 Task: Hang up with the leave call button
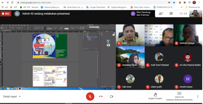(x=101, y=96)
